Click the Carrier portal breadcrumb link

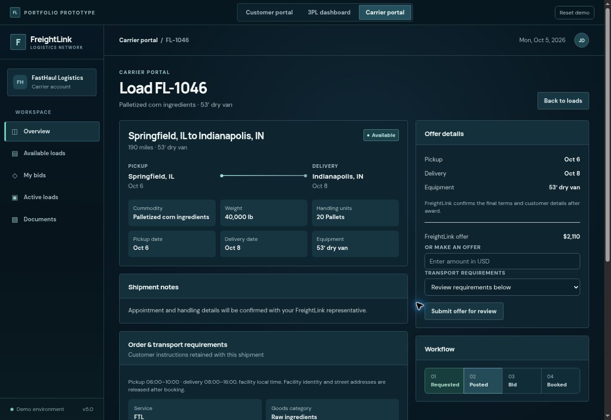(x=138, y=40)
